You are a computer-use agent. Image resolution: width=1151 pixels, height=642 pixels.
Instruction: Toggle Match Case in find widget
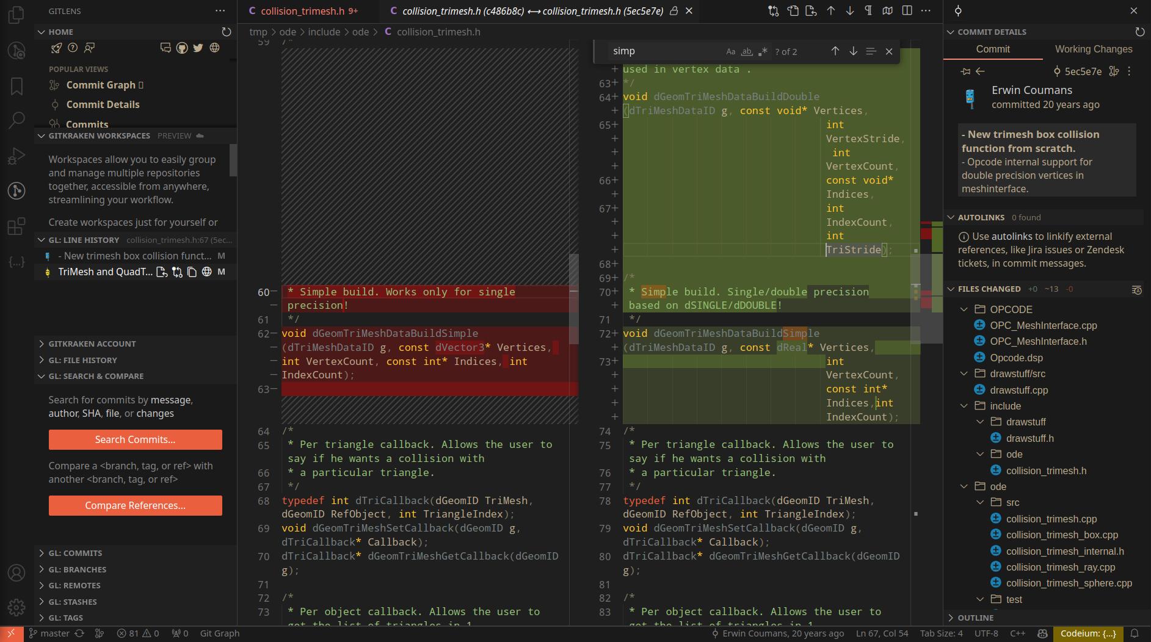[730, 52]
